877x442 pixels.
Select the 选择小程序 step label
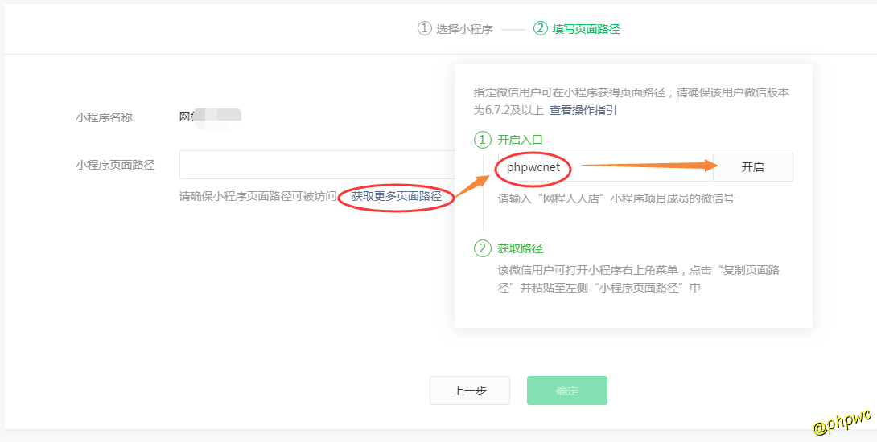464,29
